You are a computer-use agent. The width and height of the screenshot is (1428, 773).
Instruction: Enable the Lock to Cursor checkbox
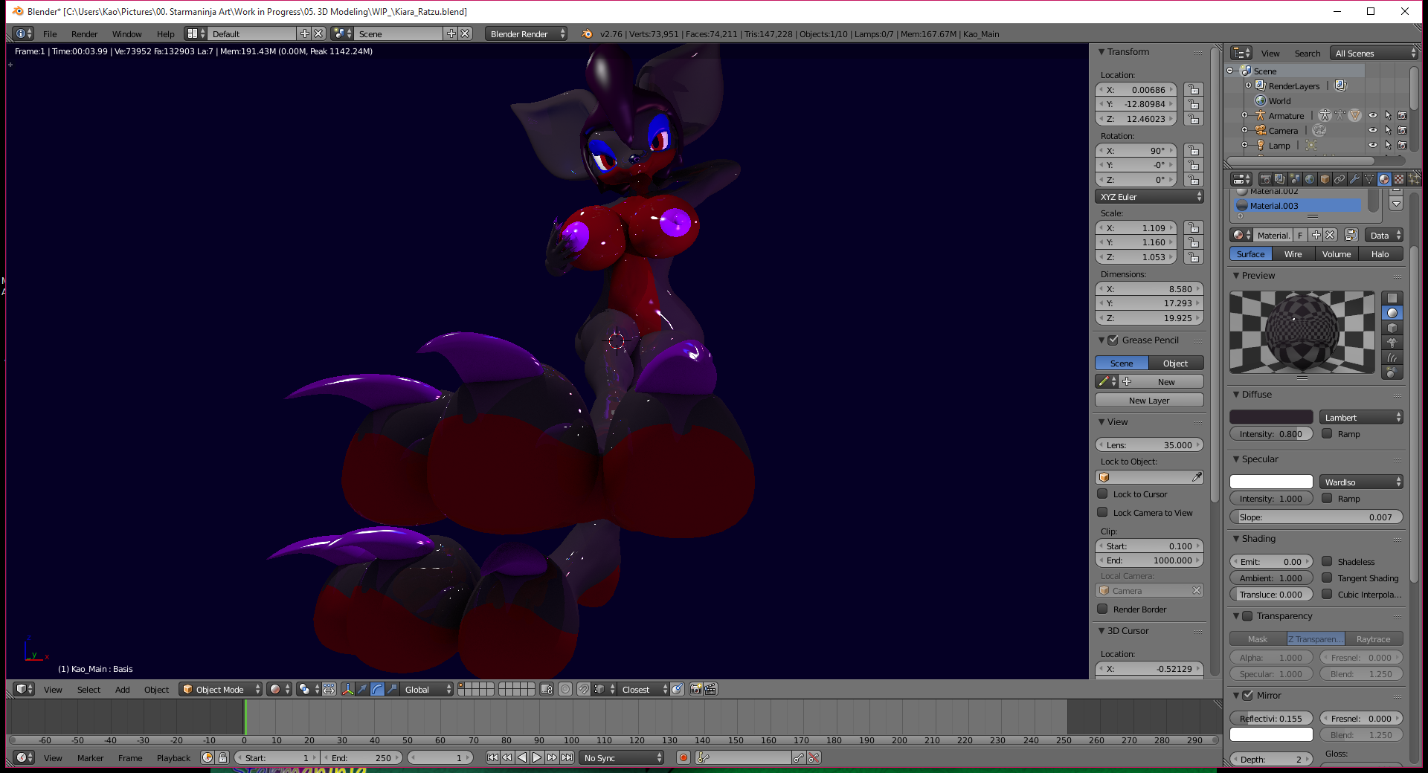(x=1102, y=494)
